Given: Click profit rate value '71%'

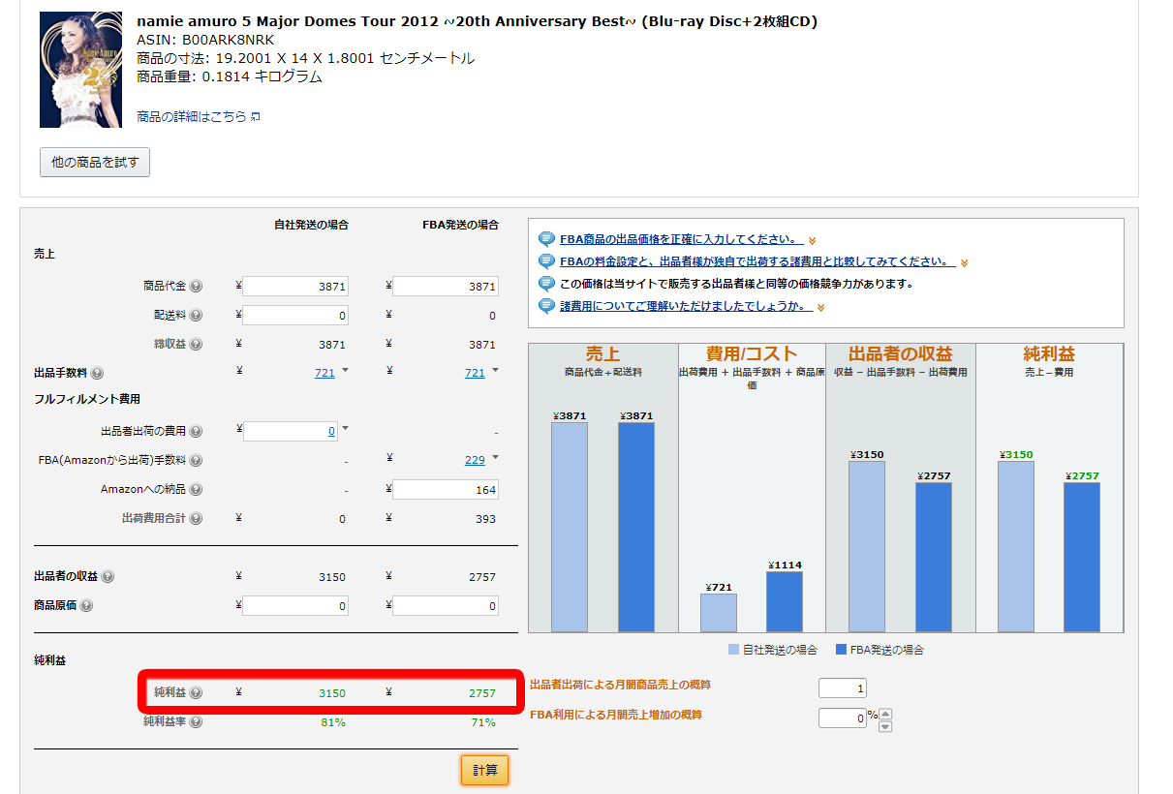Looking at the screenshot, I should tap(483, 722).
